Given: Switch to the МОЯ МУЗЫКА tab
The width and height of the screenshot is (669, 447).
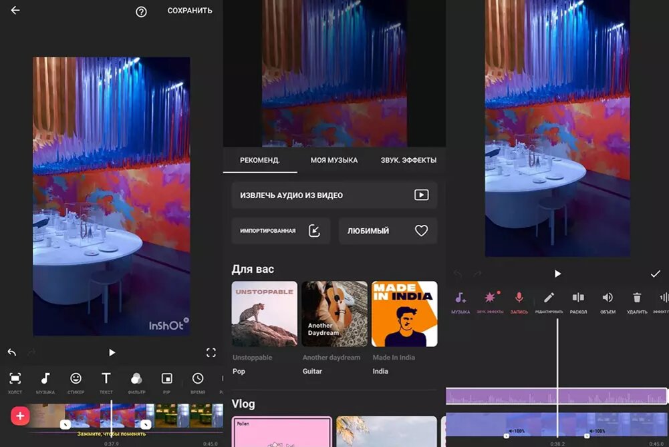Looking at the screenshot, I should 334,161.
